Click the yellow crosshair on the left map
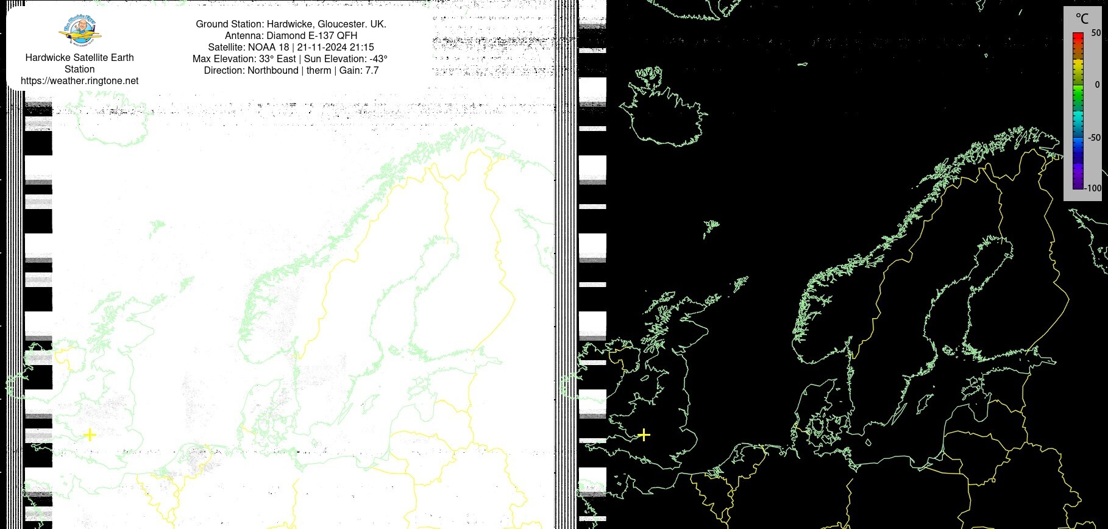The image size is (1108, 529). (x=90, y=435)
